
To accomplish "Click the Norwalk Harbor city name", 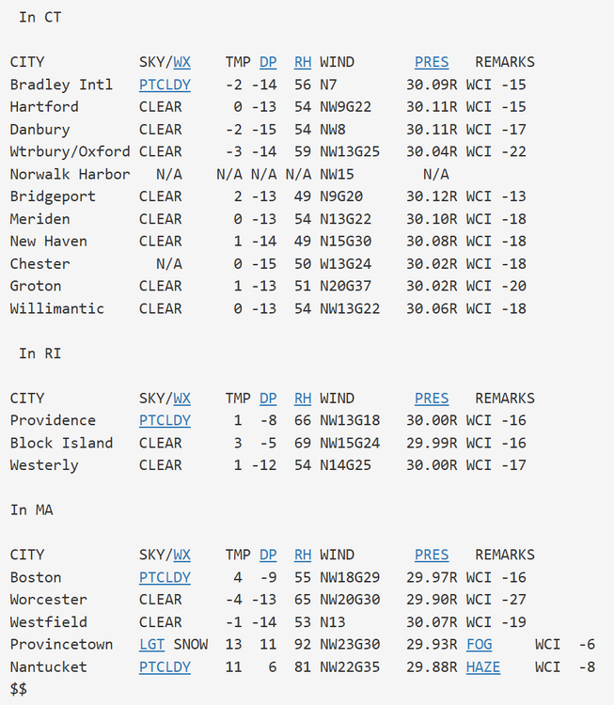I will coord(70,174).
